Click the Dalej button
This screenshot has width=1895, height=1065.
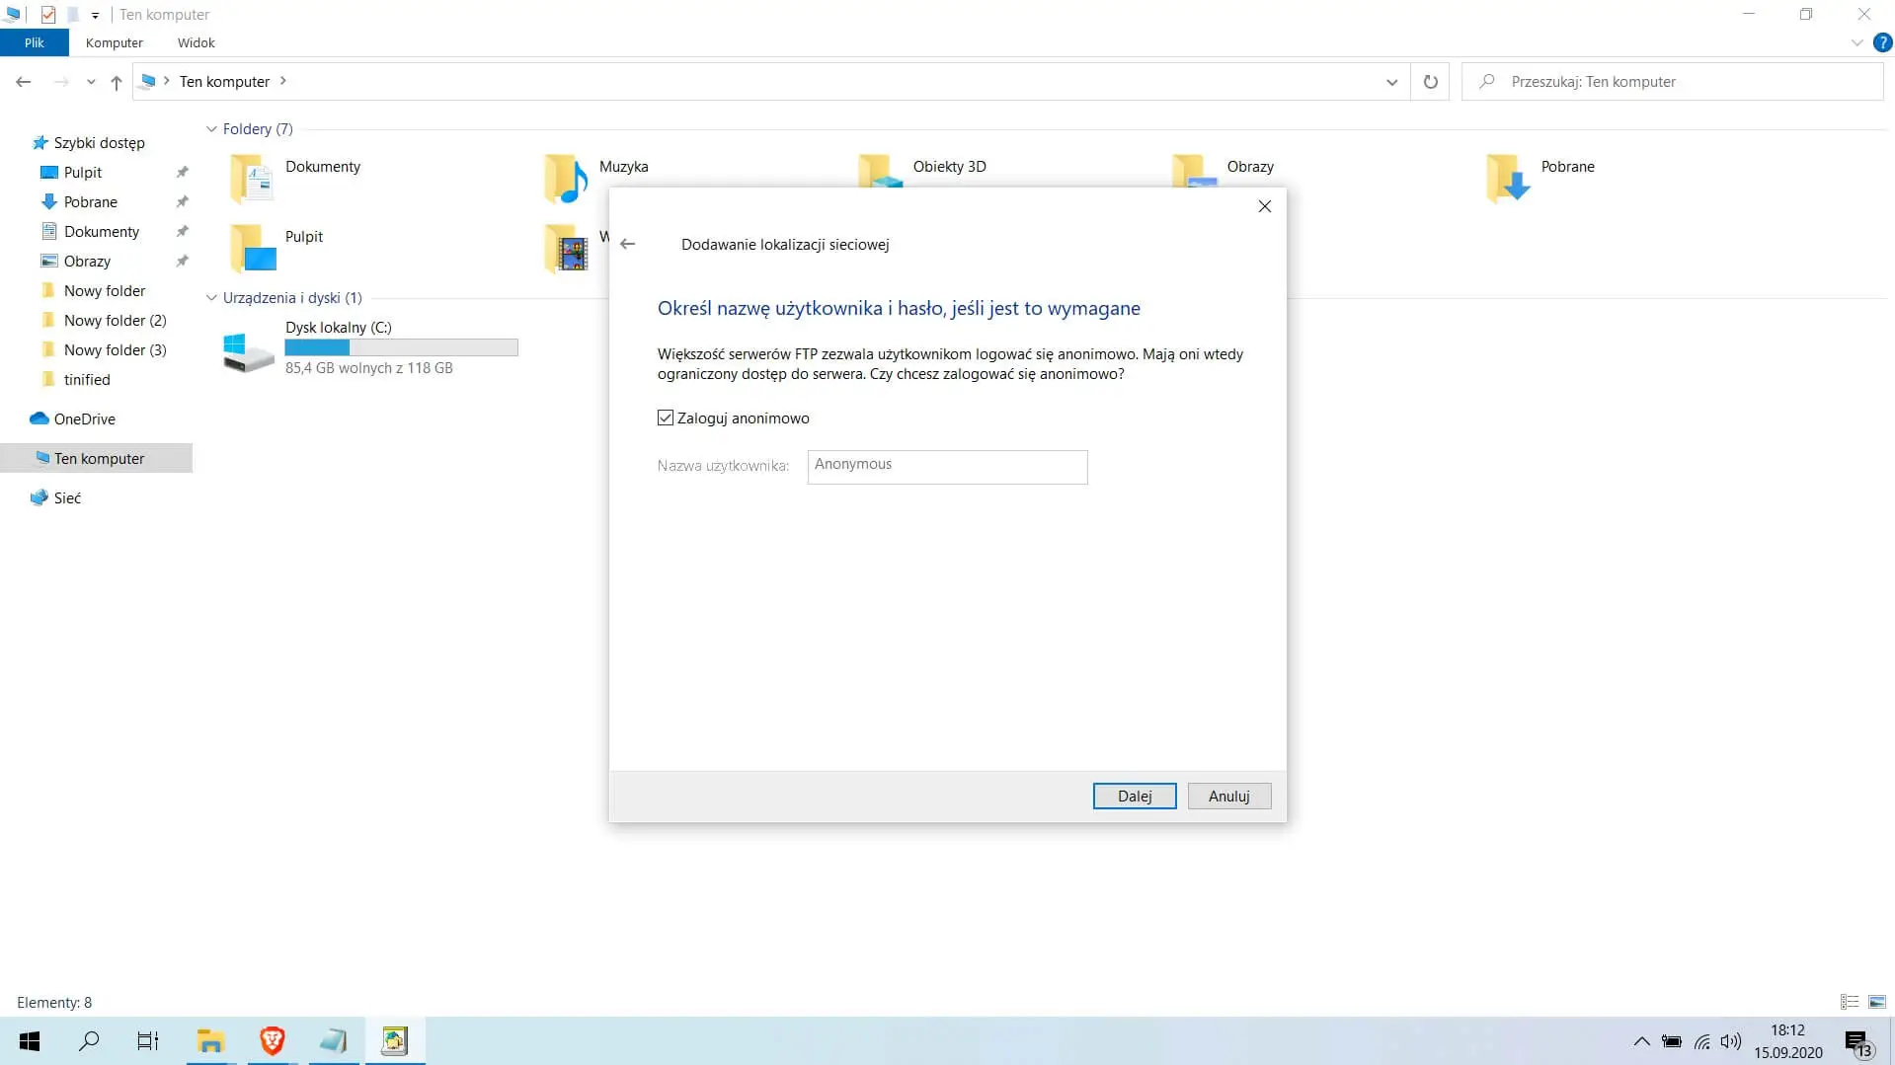tap(1134, 796)
